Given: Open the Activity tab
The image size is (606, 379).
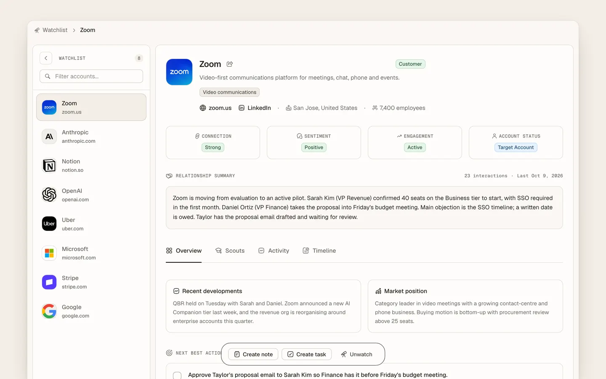Looking at the screenshot, I should coord(274,251).
